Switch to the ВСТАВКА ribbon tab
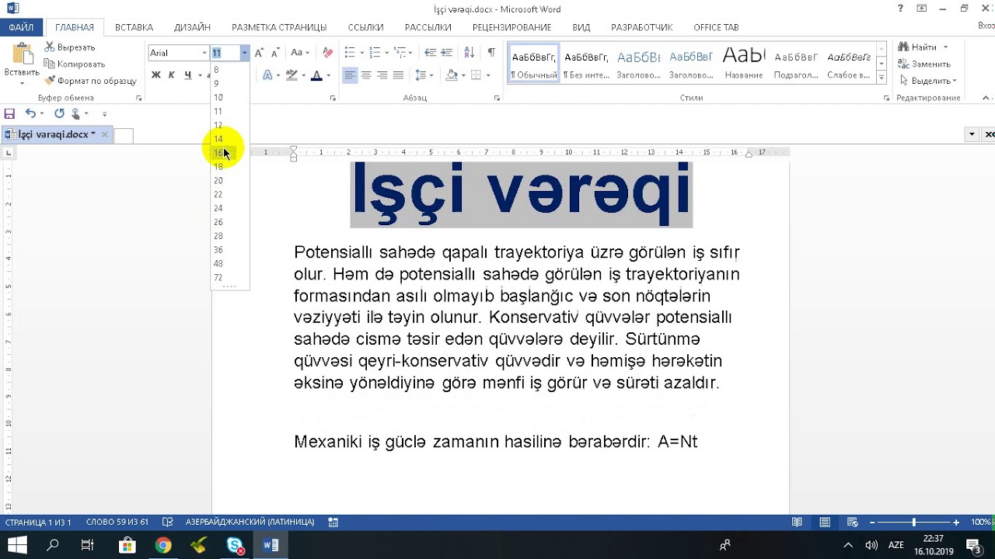 (134, 27)
